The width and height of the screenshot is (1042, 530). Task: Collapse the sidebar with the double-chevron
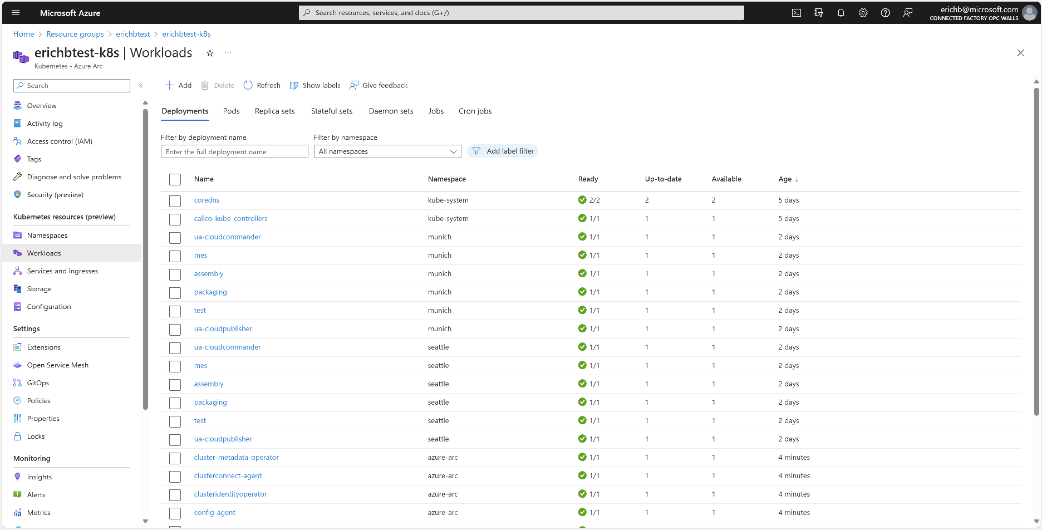point(141,86)
